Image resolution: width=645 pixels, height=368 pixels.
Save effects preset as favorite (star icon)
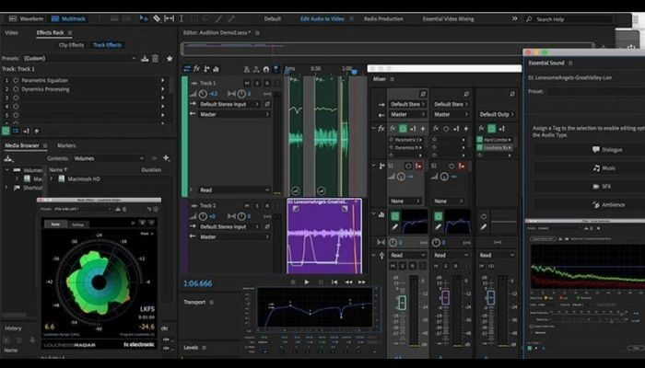point(169,58)
